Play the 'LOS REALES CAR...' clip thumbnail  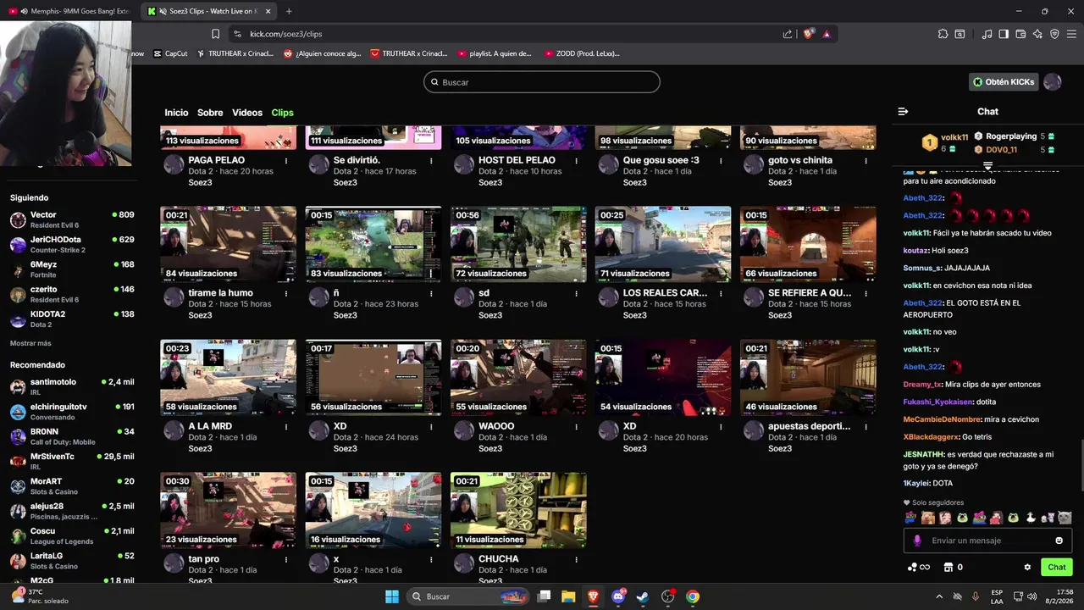[x=663, y=244]
